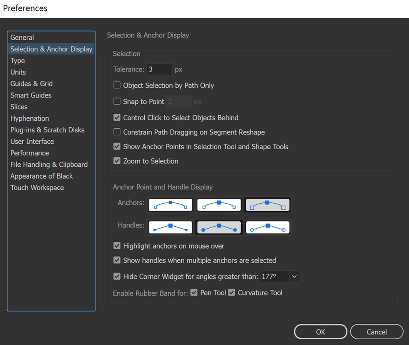This screenshot has height=345, width=409.
Task: Dismiss dialog with Cancel button
Action: pyautogui.click(x=377, y=332)
